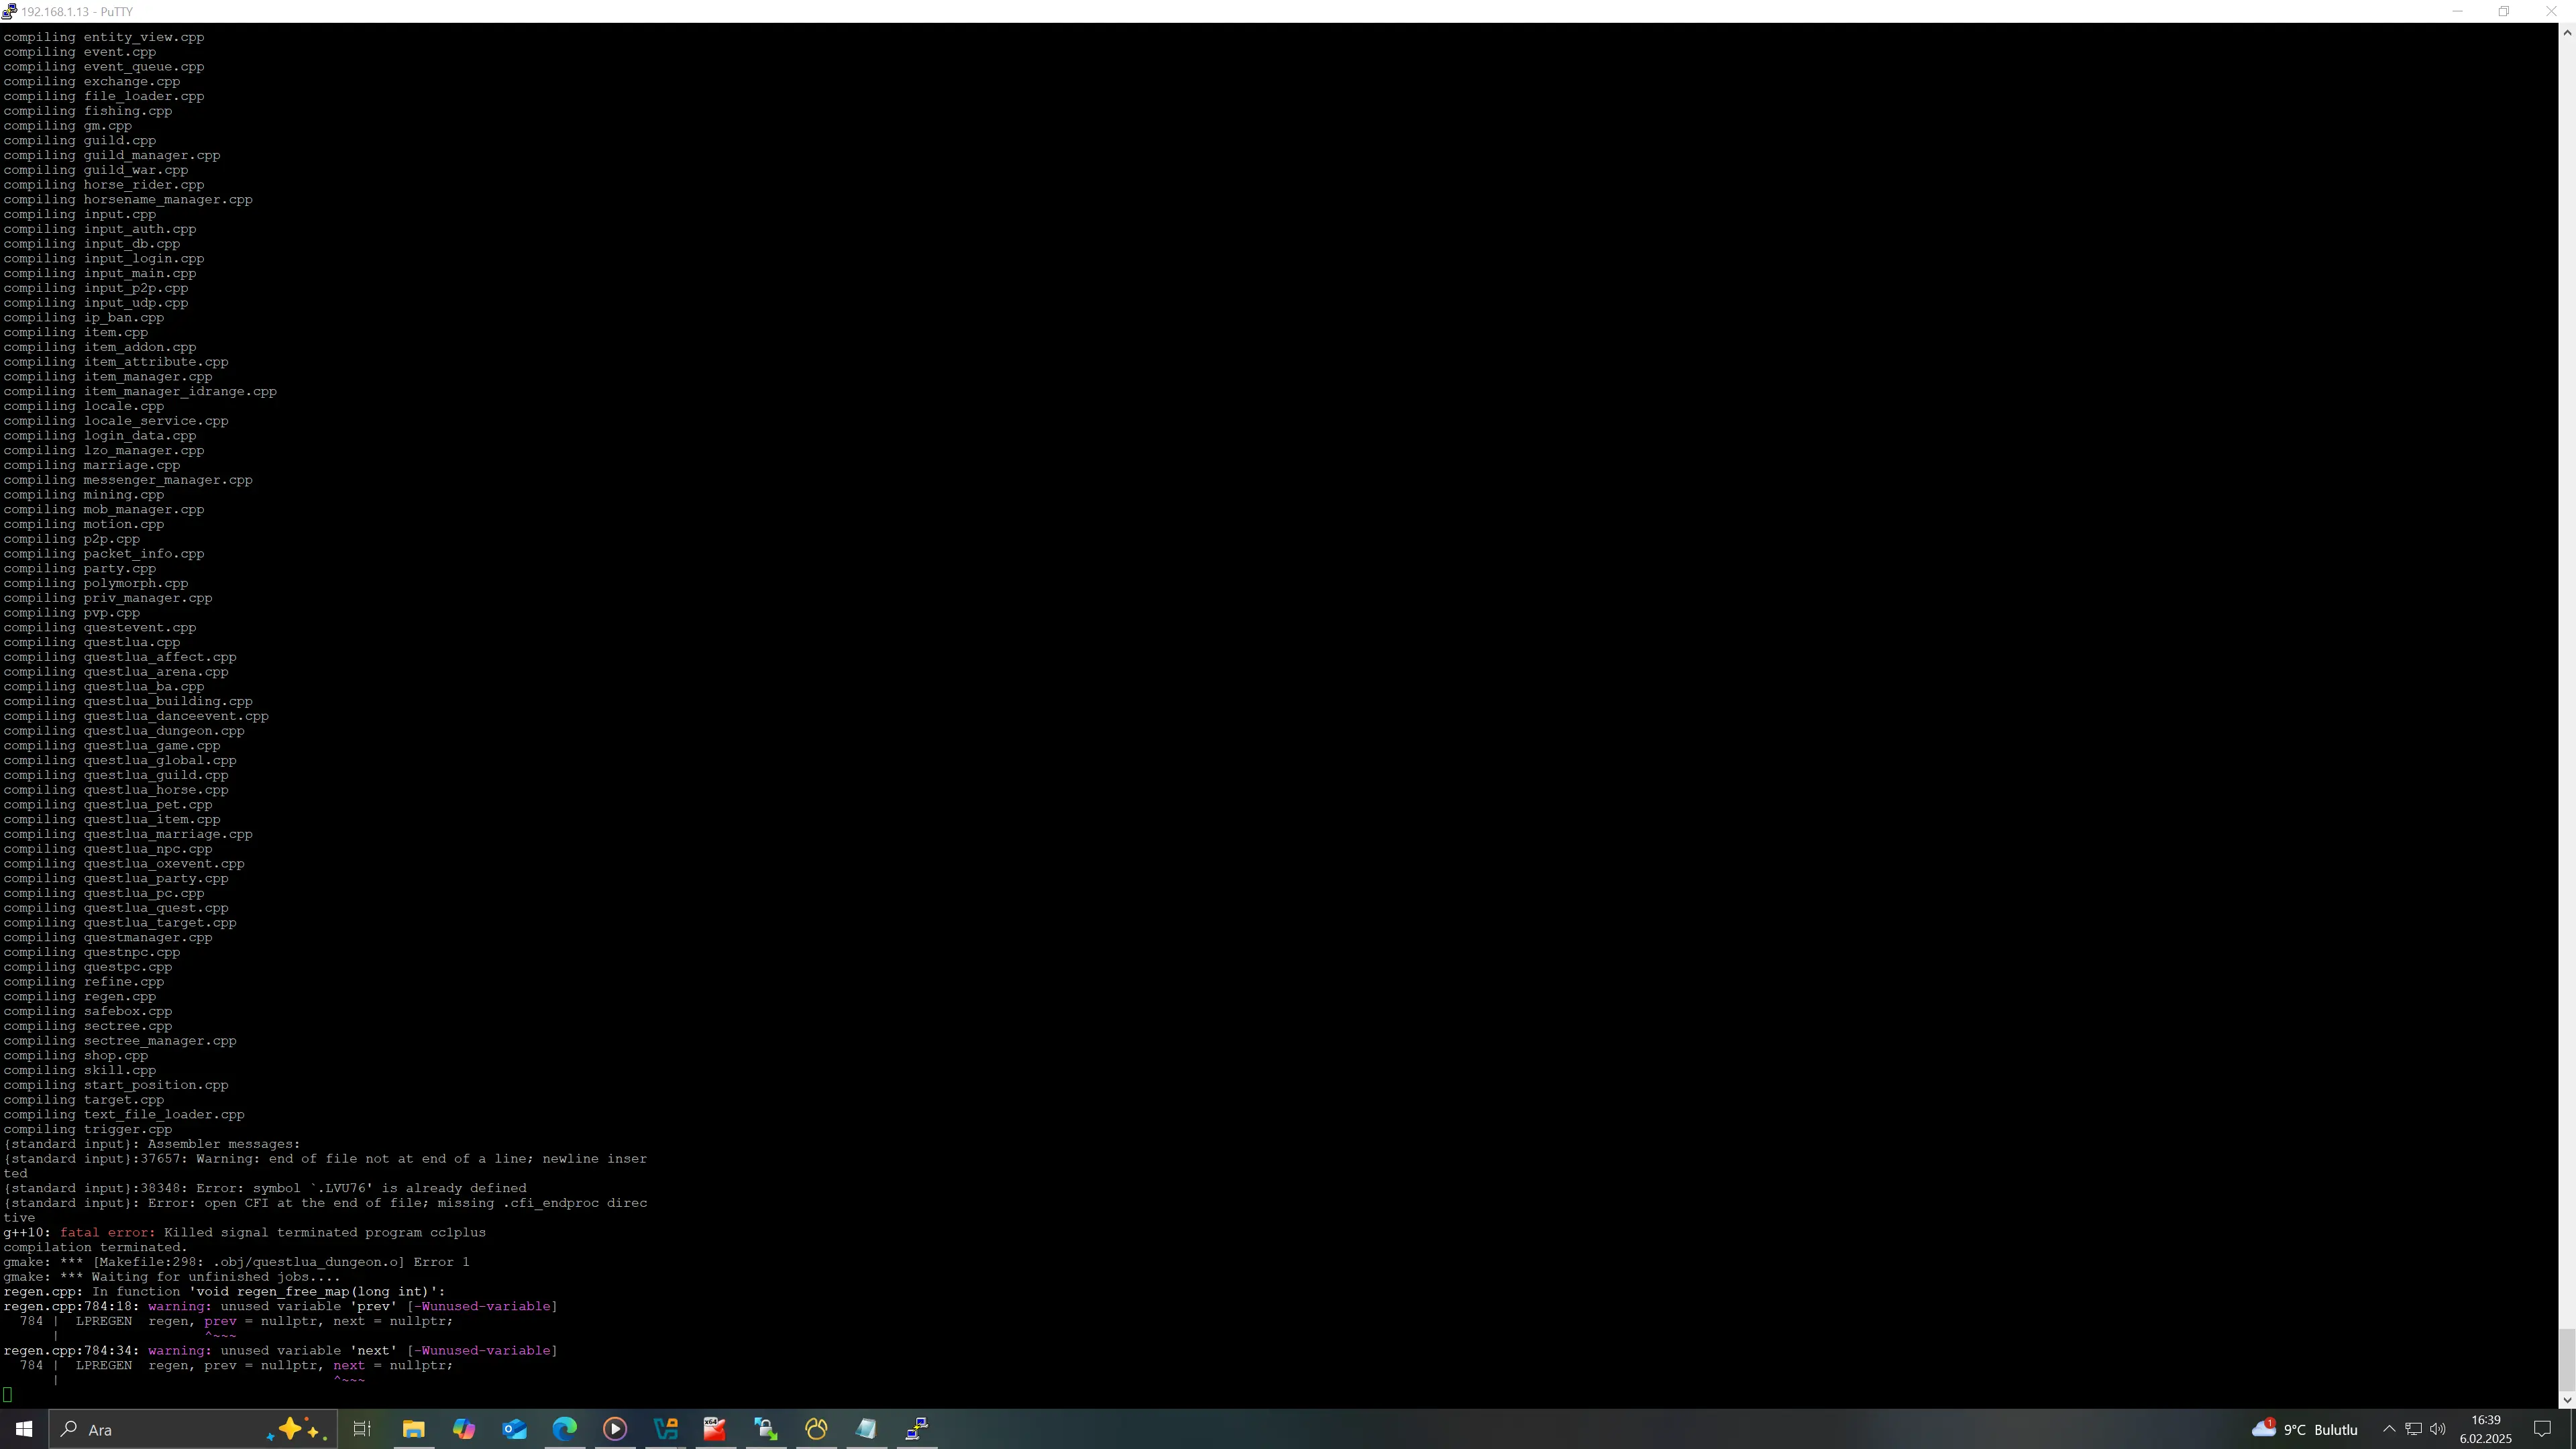
Task: Click the Windows Start button
Action: coord(24,1429)
